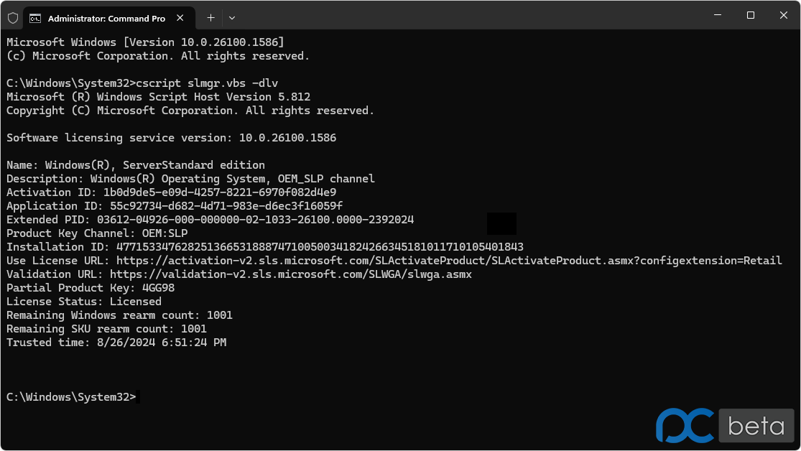801x451 pixels.
Task: Click the long Installation ID number
Action: pyautogui.click(x=320, y=247)
